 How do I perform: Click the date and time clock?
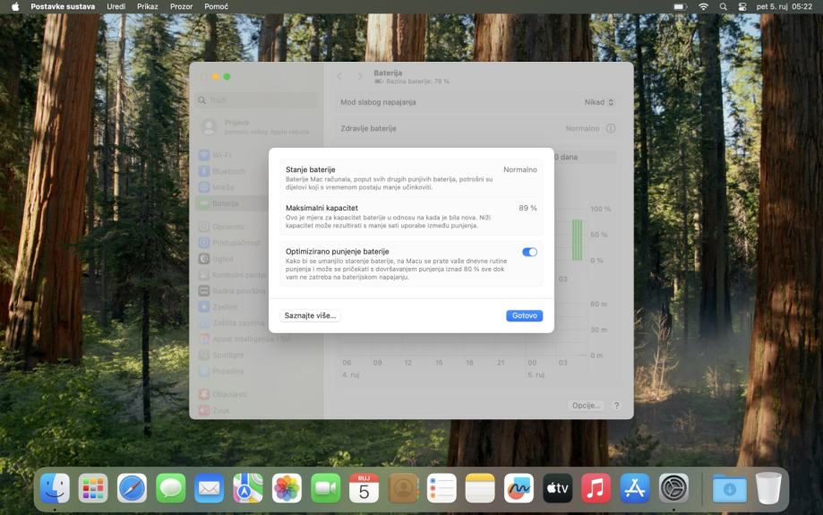pos(784,7)
